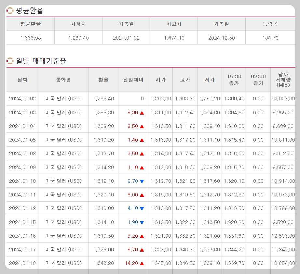The height and width of the screenshot is (274, 300).
Task: Select trading volume 9,255.00
Action: tap(283, 112)
